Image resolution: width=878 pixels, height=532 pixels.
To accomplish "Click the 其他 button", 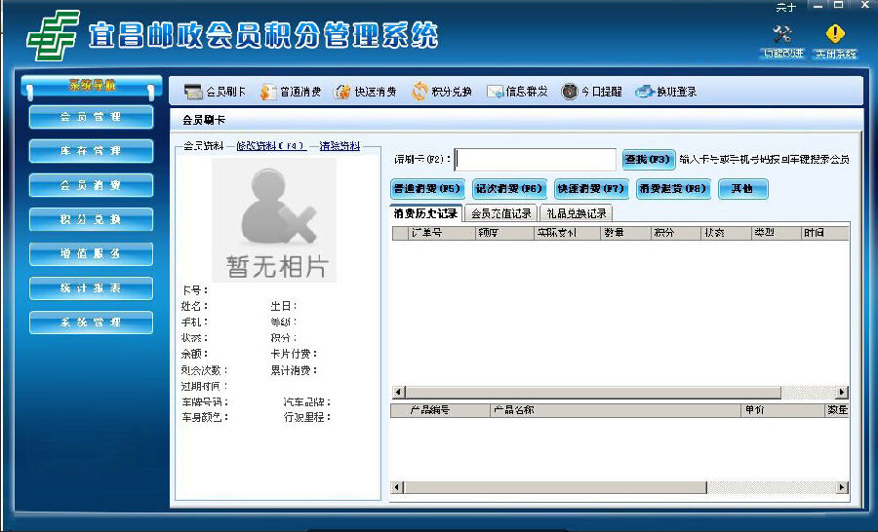I will coord(743,189).
